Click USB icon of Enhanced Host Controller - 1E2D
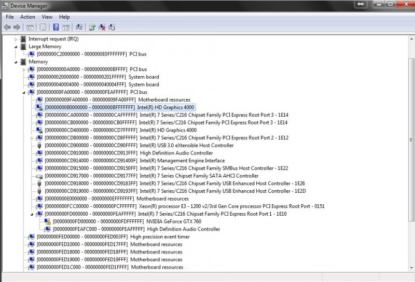This screenshot has width=415, height=282. (x=39, y=191)
